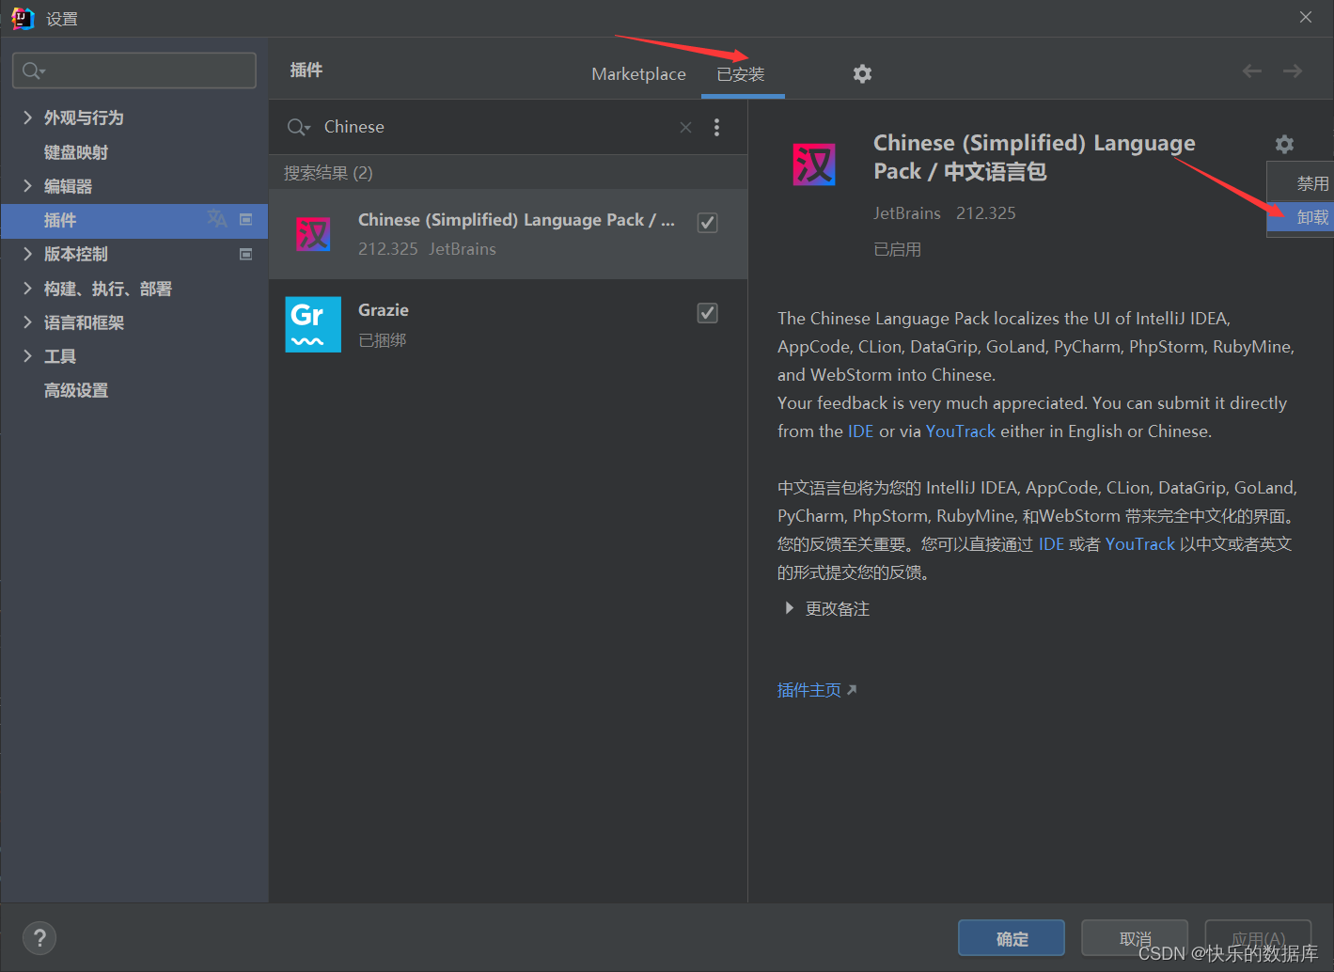Click the Grazie plugin icon
Image resolution: width=1334 pixels, height=972 pixels.
tap(313, 324)
